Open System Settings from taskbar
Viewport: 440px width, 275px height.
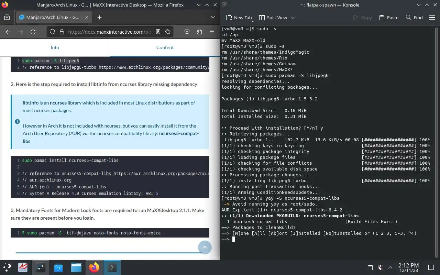point(41,267)
